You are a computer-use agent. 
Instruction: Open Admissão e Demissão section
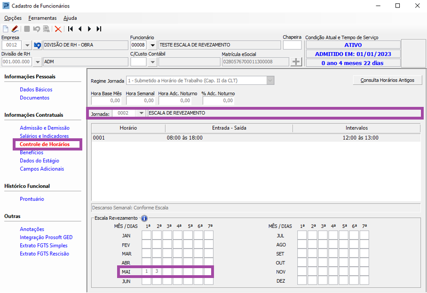[x=44, y=128]
